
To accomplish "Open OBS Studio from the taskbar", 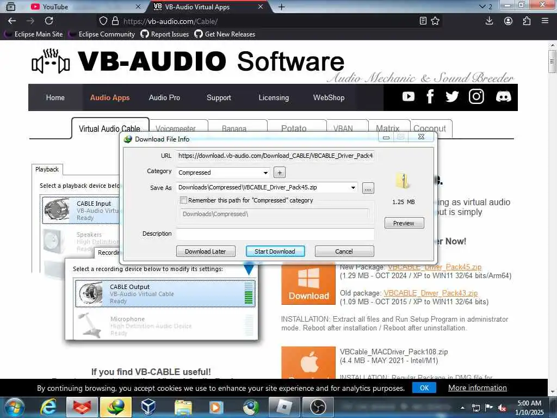I will tap(318, 407).
